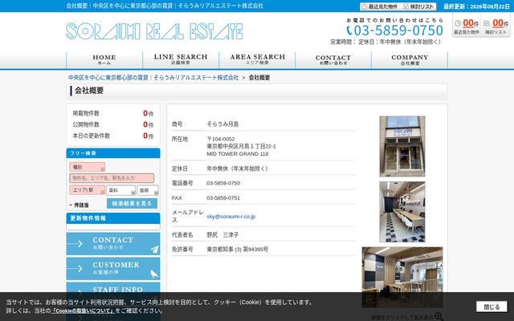This screenshot has height=321, width=514.
Task: Open the storefront exterior photo
Action: point(402,146)
